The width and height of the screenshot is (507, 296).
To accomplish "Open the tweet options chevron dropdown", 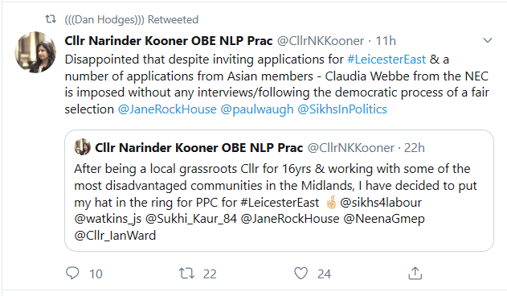I will 487,40.
